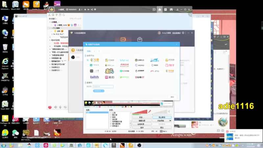263x148 pixels.
Task: Open the 自由模式 mode dropdown in YY
Action: point(53,19)
